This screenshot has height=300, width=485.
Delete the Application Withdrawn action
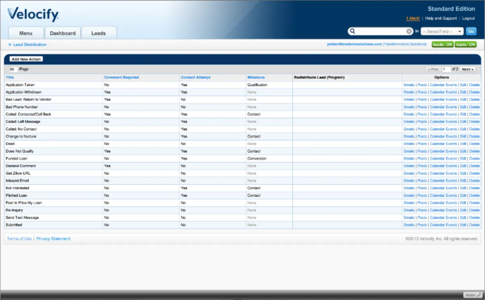coord(474,92)
